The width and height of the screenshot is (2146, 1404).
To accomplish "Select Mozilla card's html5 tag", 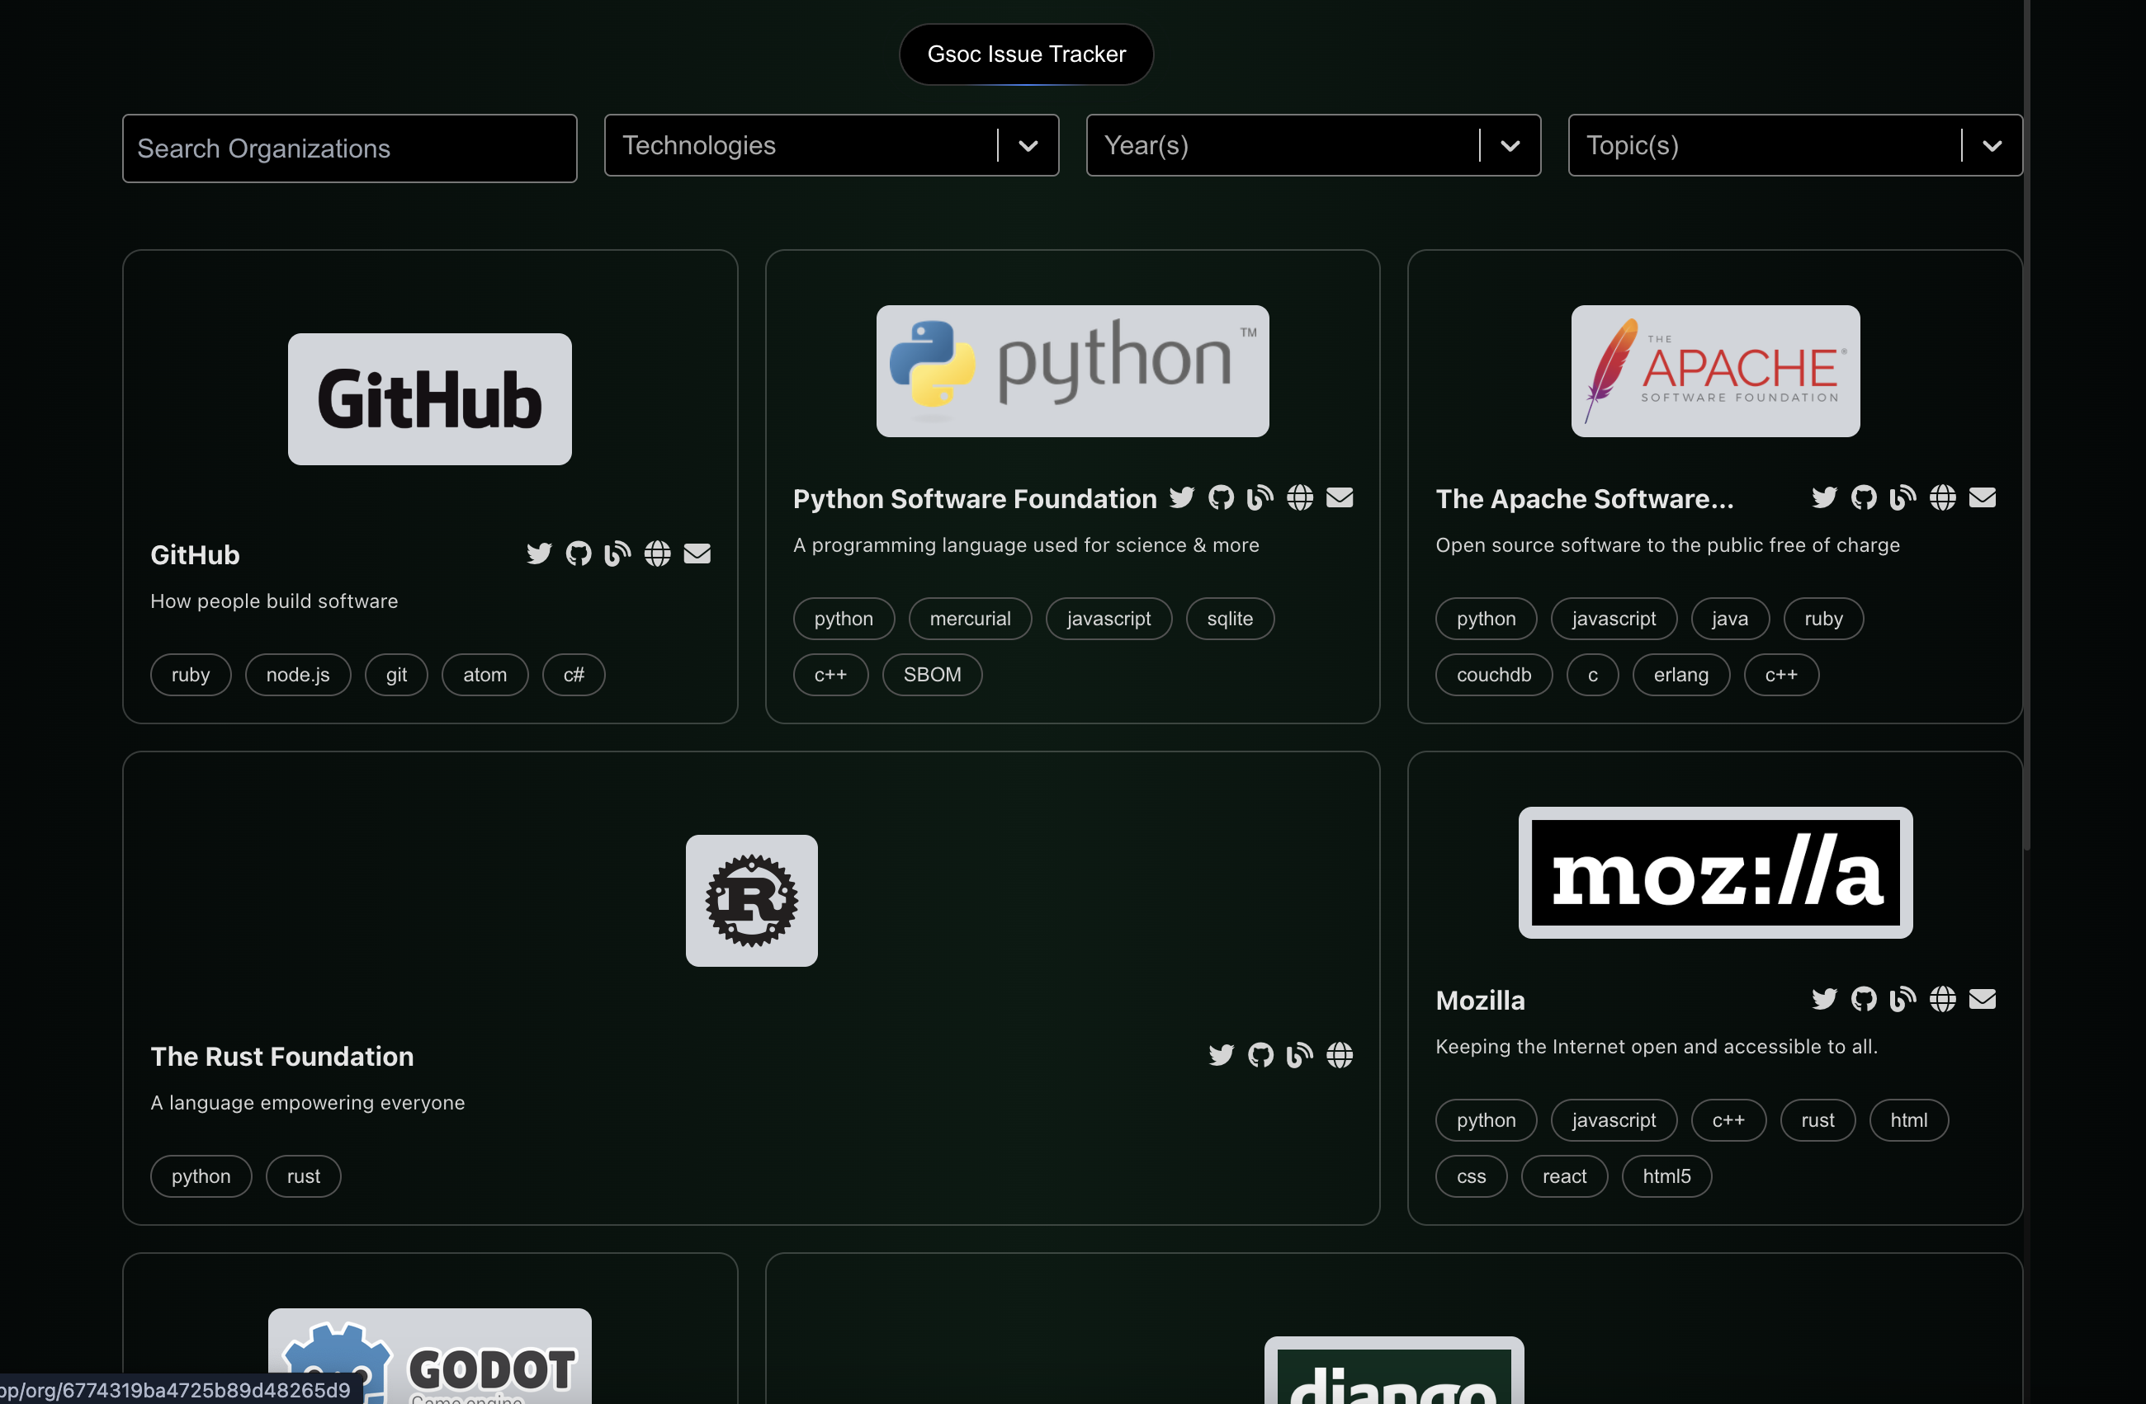I will coord(1666,1177).
